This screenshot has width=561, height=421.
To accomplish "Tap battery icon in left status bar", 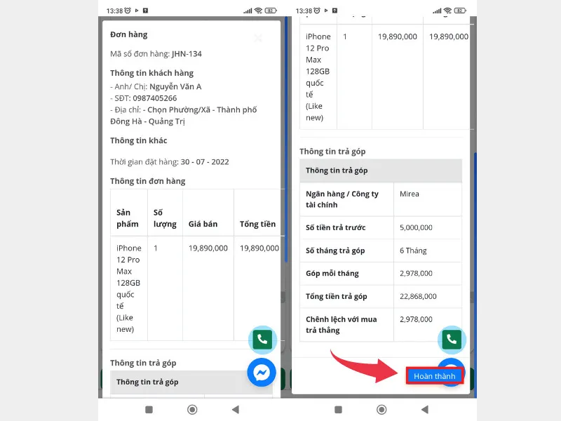I will (x=271, y=11).
